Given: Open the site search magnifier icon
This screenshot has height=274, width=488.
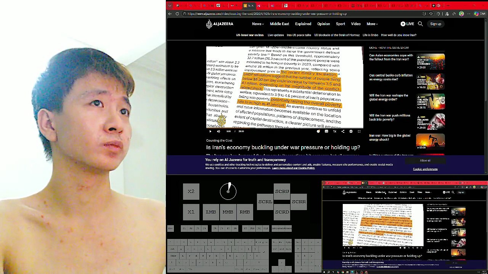Looking at the screenshot, I should click(420, 24).
